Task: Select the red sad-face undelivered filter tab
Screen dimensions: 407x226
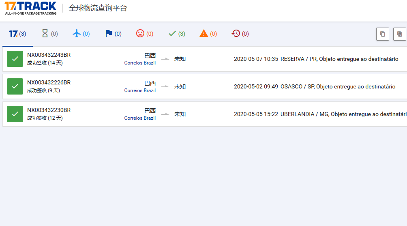Action: point(145,34)
